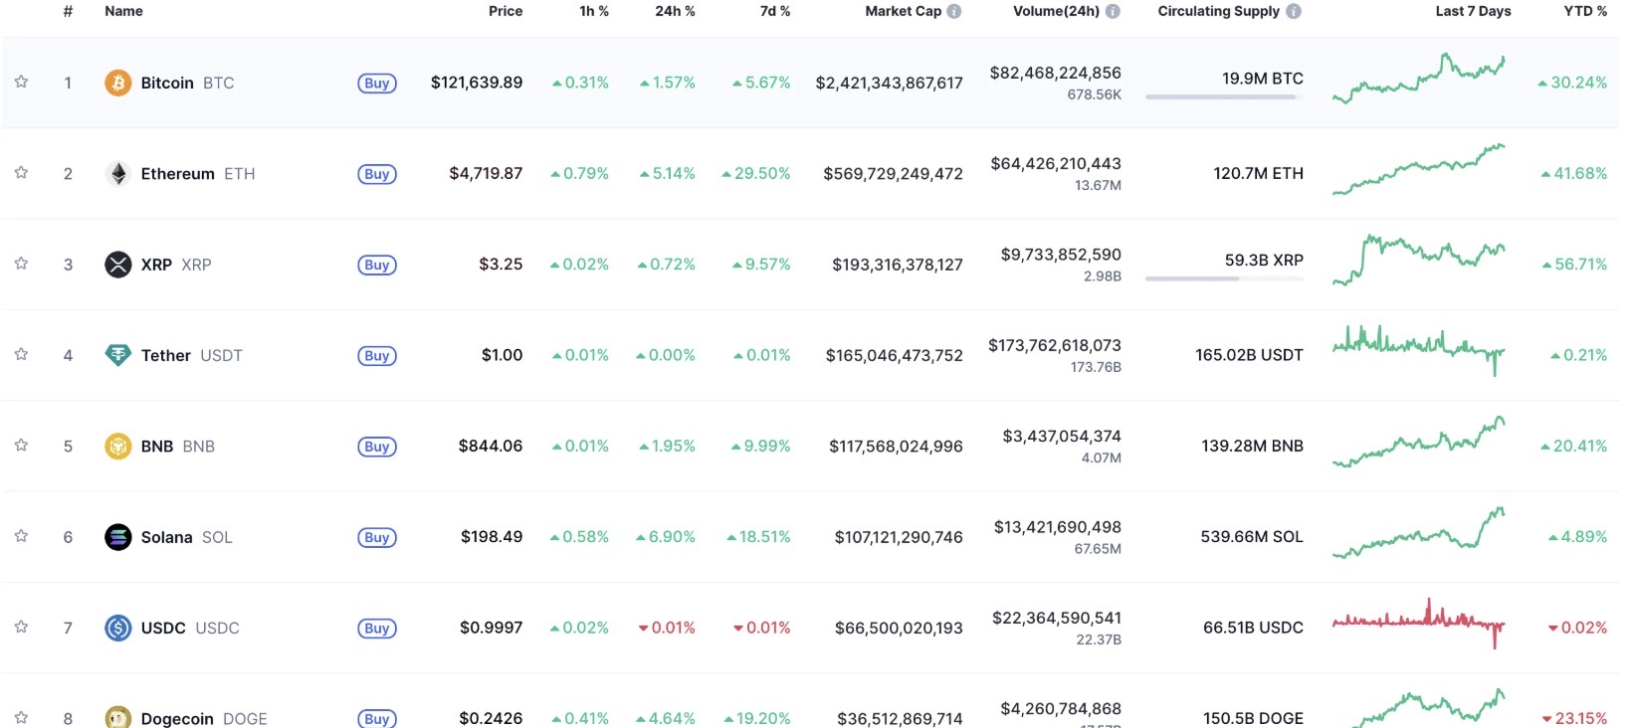Star Bitcoin to add to watchlist

click(x=21, y=82)
